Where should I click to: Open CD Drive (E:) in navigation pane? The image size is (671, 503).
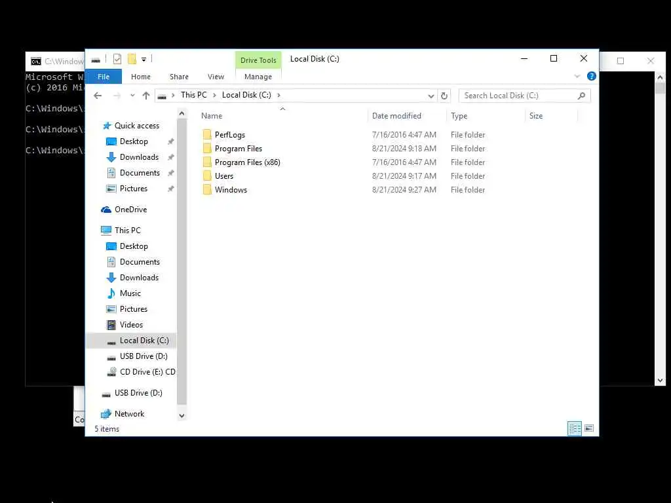(147, 372)
